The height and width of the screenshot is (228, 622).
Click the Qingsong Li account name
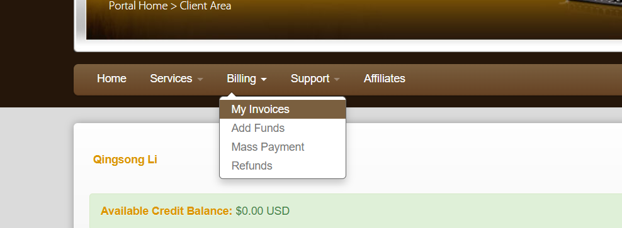coord(125,160)
